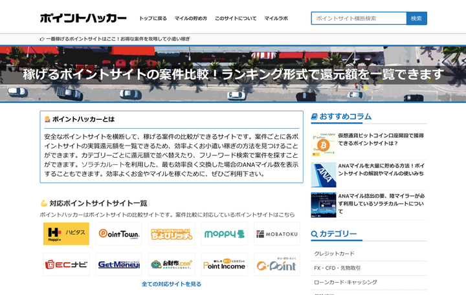Viewport: 466px width, 295px height.
Task: Open the moppy logo tile
Action: tap(224, 234)
